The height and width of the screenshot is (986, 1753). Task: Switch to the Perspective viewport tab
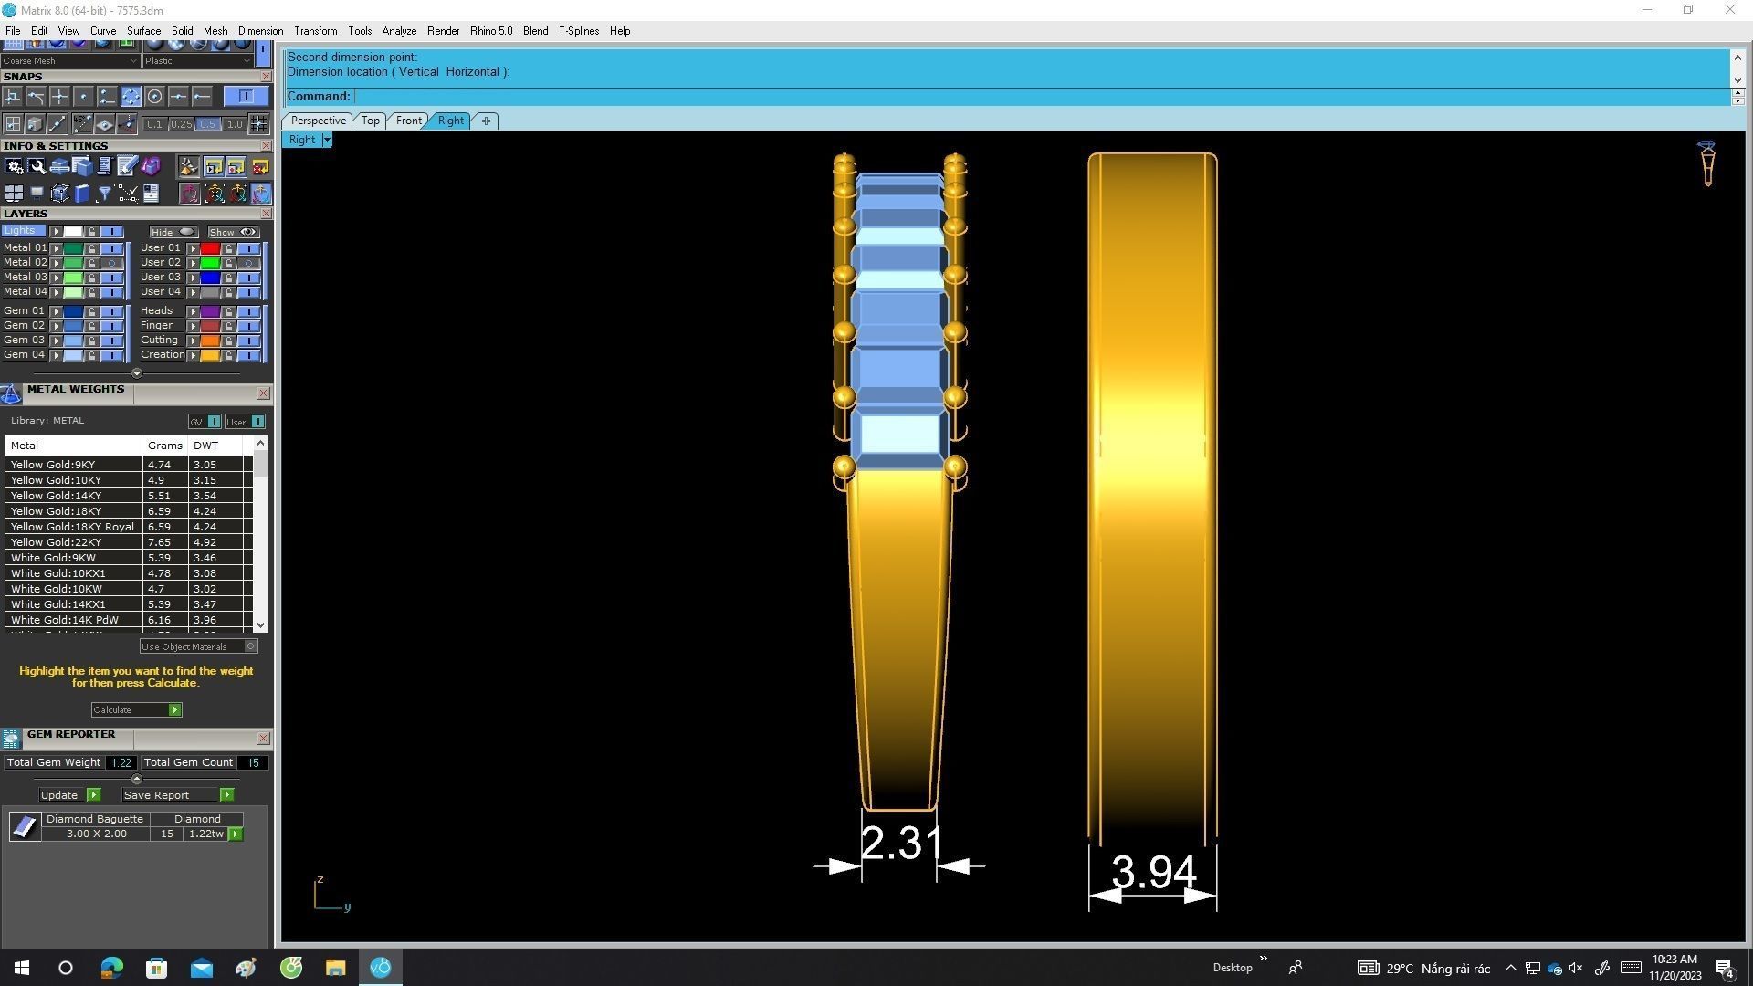(318, 121)
